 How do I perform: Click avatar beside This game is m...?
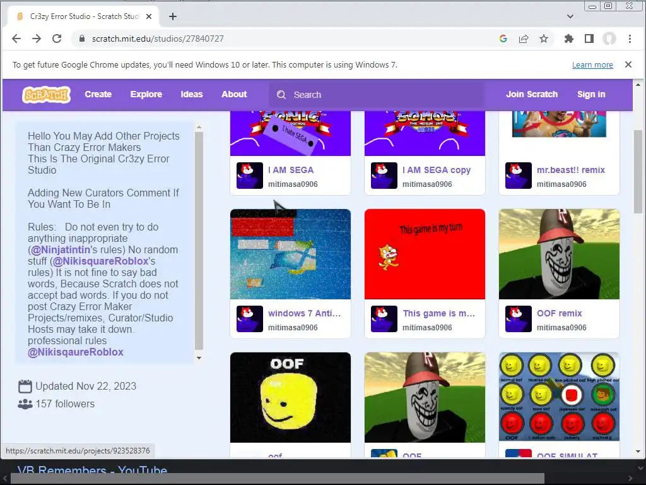click(384, 319)
